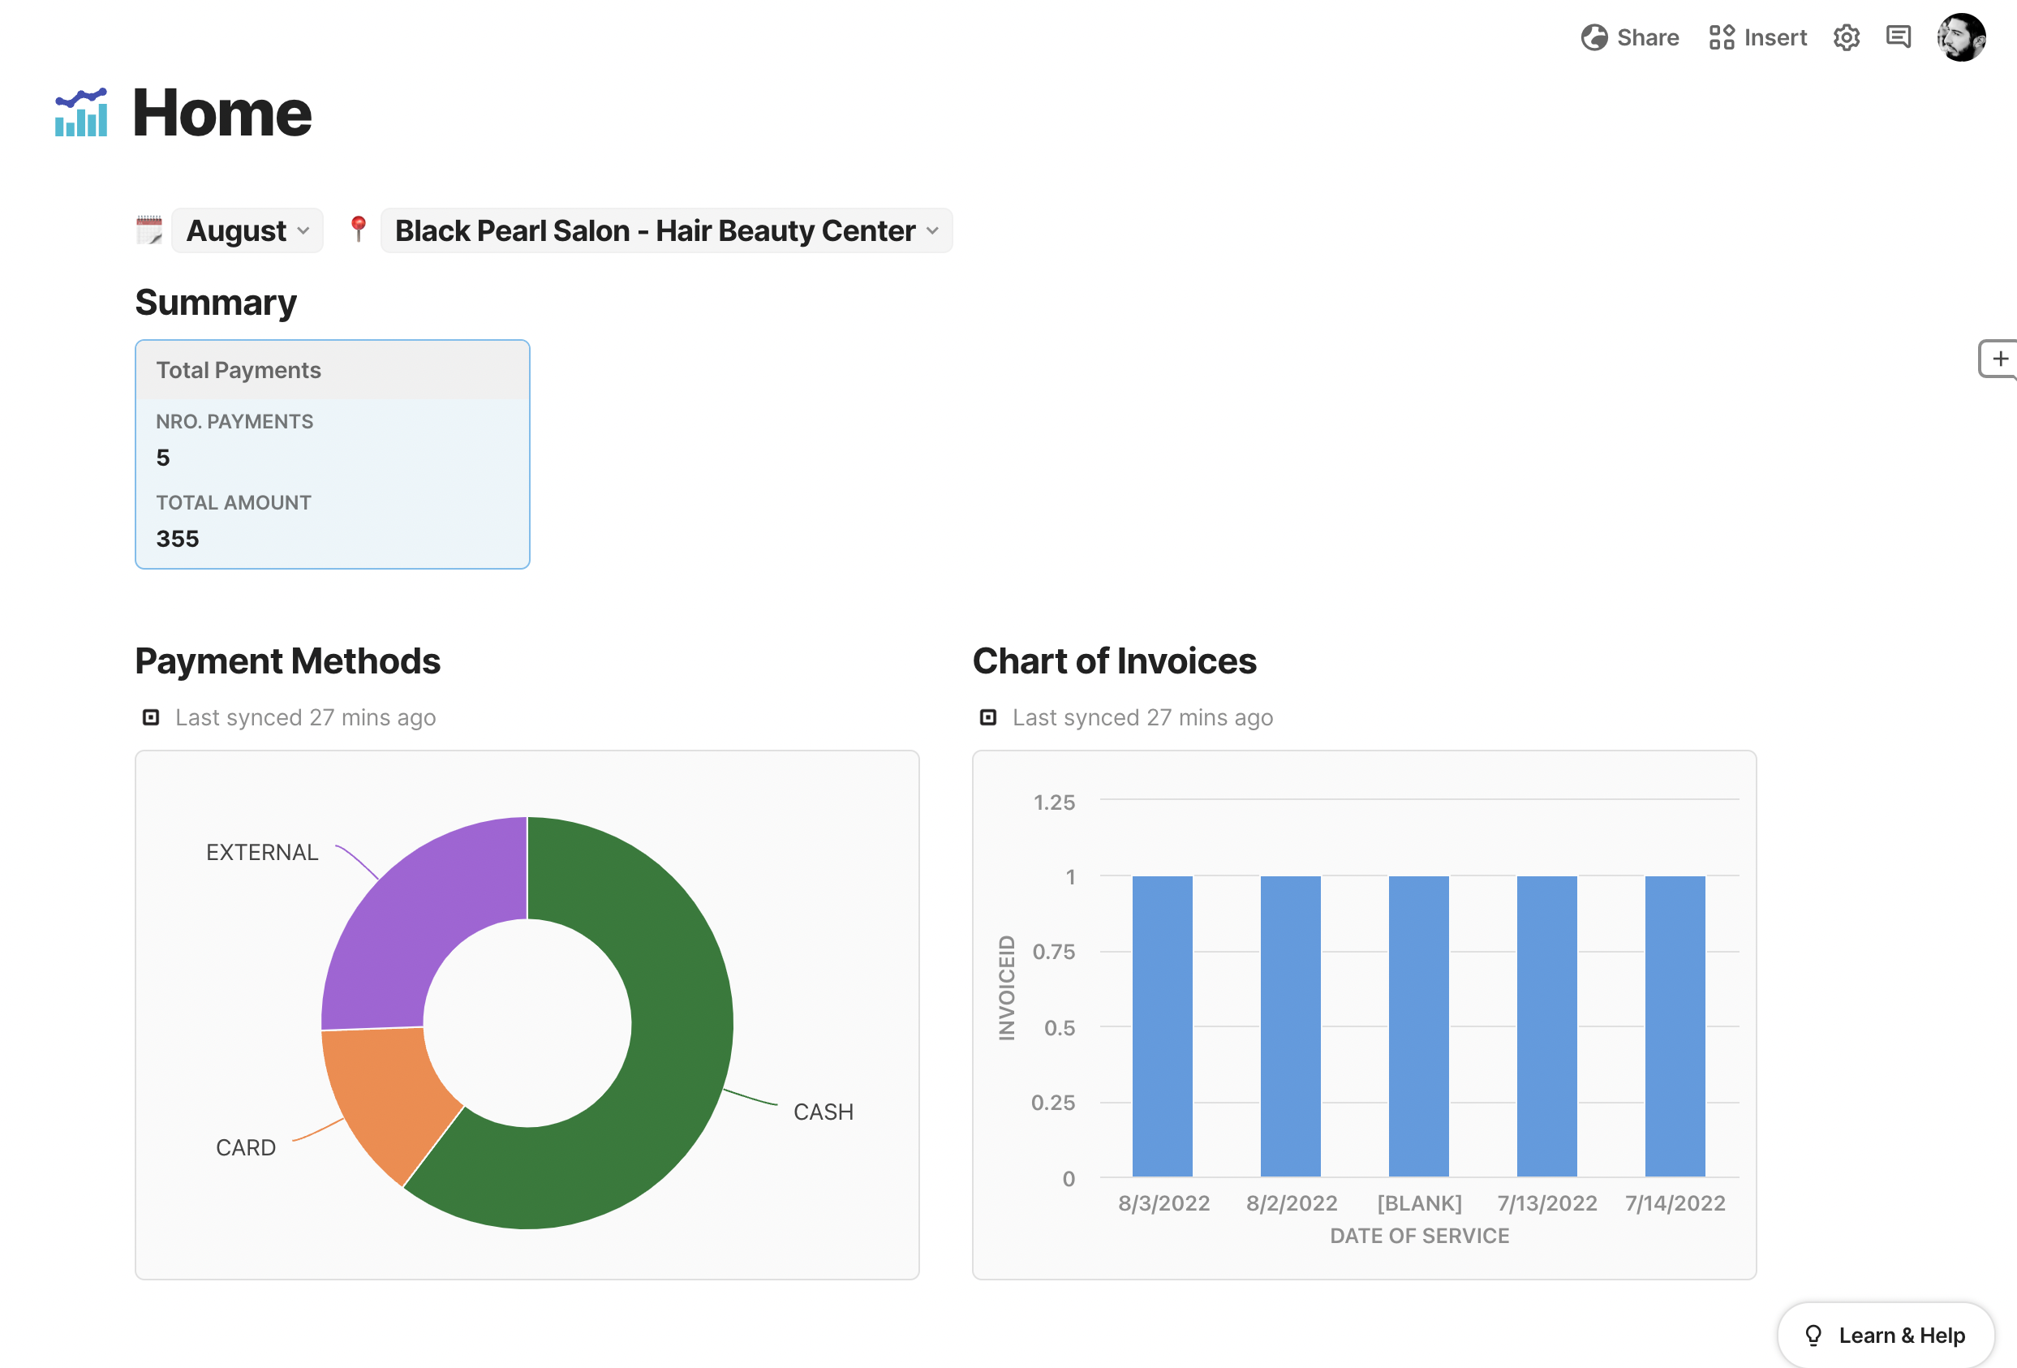Image resolution: width=2017 pixels, height=1368 pixels.
Task: Click the add comment plus icon
Action: pos(2000,359)
